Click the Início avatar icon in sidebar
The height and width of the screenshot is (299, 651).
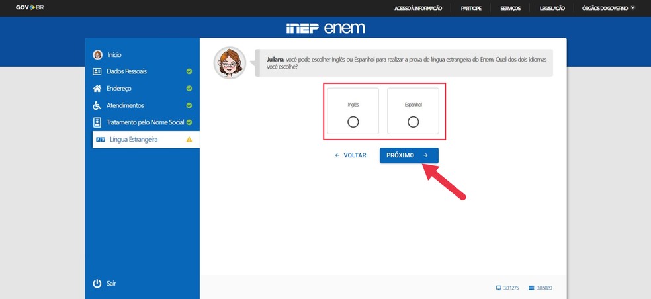(x=97, y=54)
